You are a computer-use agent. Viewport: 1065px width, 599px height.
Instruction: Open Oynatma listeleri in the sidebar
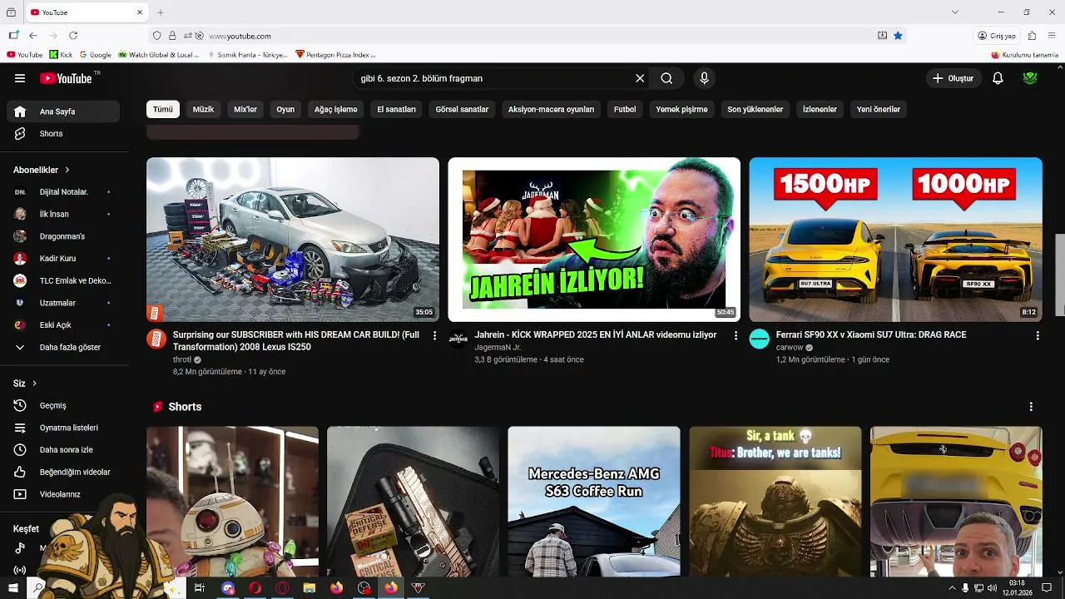63,428
